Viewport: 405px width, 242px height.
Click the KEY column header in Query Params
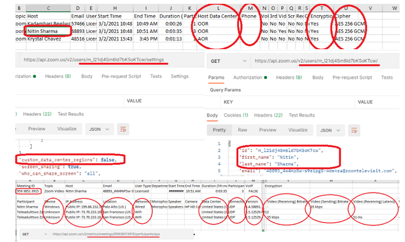228,102
